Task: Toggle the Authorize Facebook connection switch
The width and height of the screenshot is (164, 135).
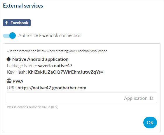Action: [9, 35]
